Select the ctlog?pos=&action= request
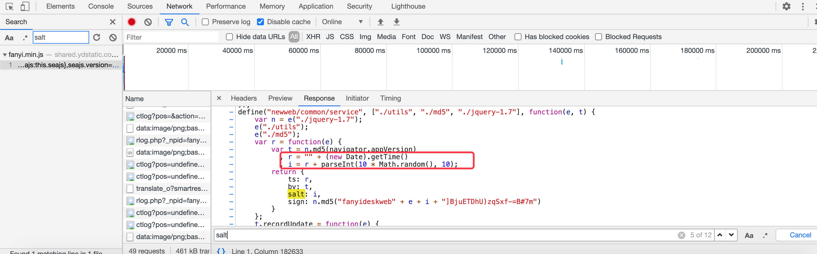 (167, 116)
